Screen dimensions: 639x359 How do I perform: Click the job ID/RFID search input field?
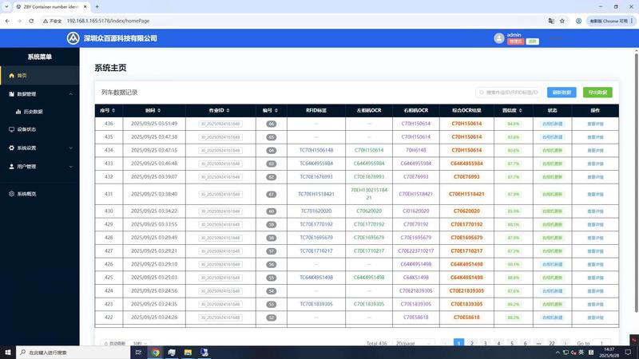(x=511, y=93)
